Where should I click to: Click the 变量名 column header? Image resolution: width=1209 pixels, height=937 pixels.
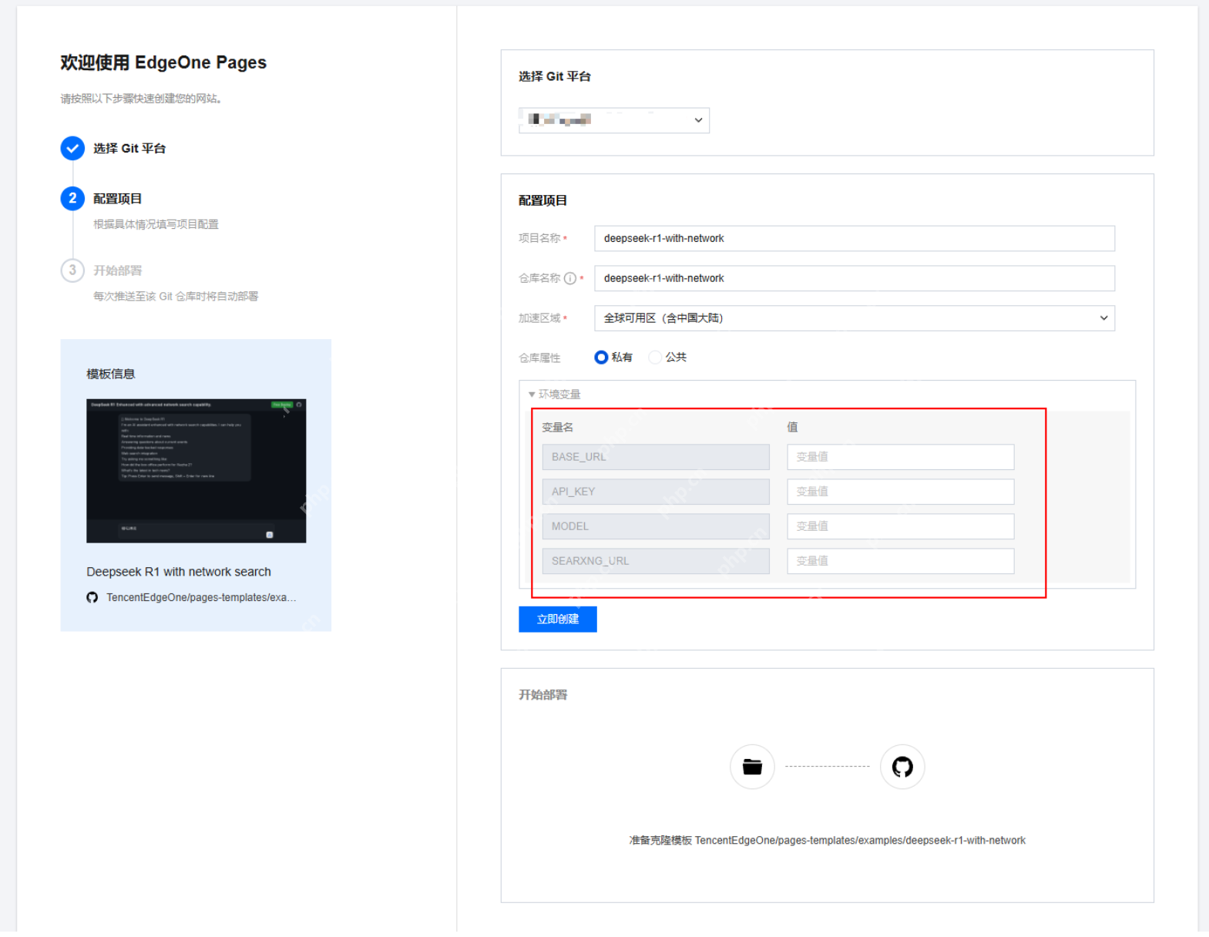point(557,427)
